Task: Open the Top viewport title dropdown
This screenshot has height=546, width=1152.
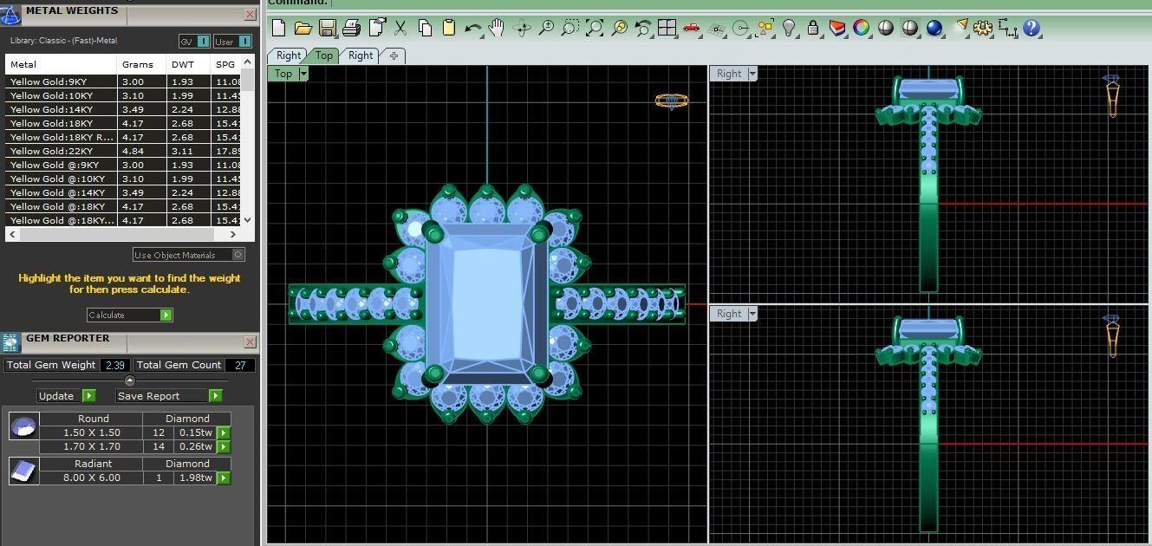Action: 303,74
